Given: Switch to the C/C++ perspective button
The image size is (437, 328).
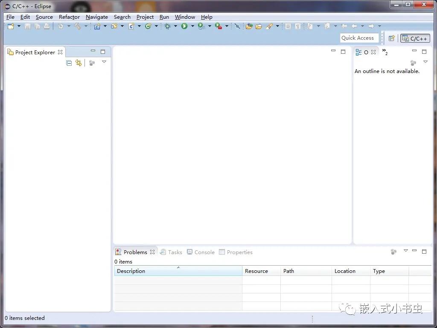Looking at the screenshot, I should click(415, 38).
